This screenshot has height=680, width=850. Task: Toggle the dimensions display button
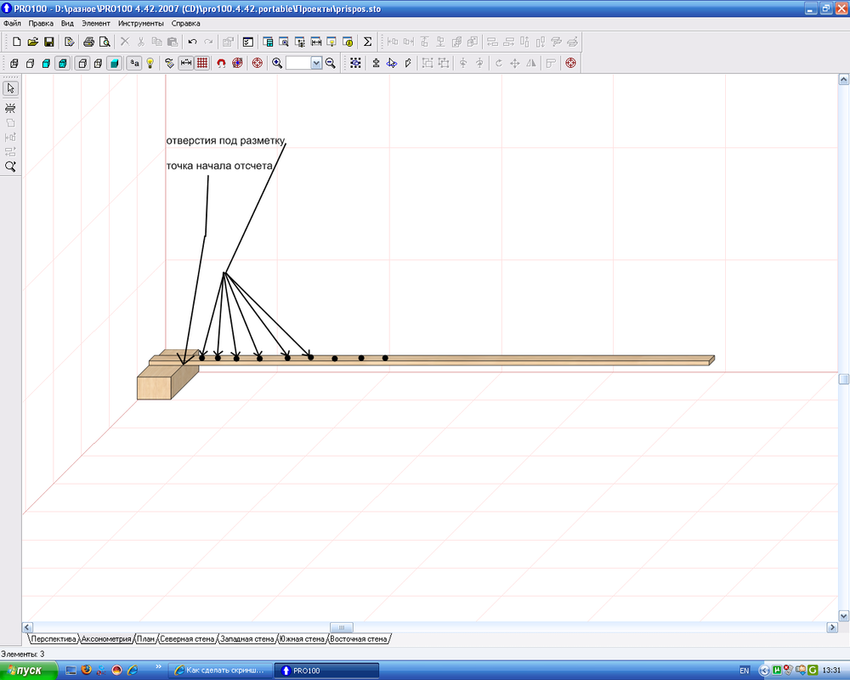(x=185, y=63)
